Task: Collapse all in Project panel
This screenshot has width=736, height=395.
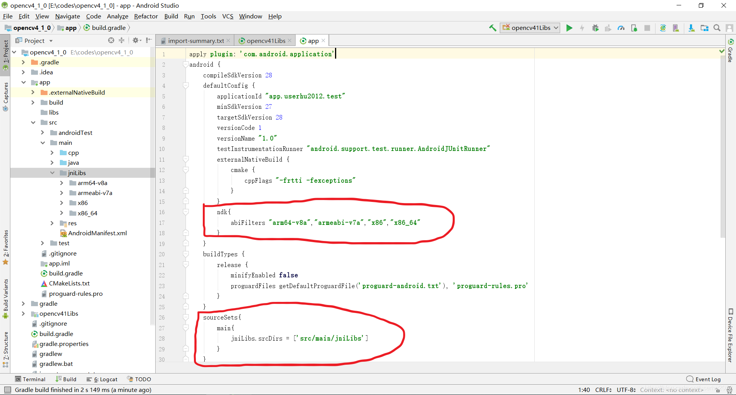Action: pyautogui.click(x=122, y=41)
